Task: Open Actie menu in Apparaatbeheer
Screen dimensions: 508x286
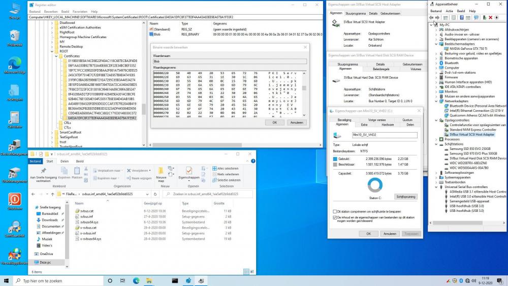Action: (450, 11)
